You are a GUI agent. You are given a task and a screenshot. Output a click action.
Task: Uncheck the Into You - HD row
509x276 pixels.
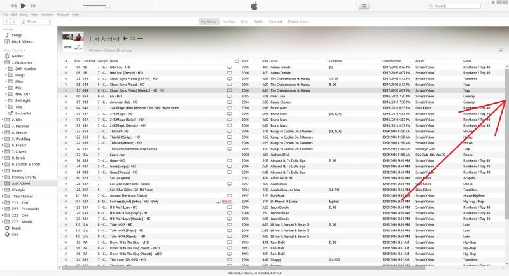coord(66,67)
